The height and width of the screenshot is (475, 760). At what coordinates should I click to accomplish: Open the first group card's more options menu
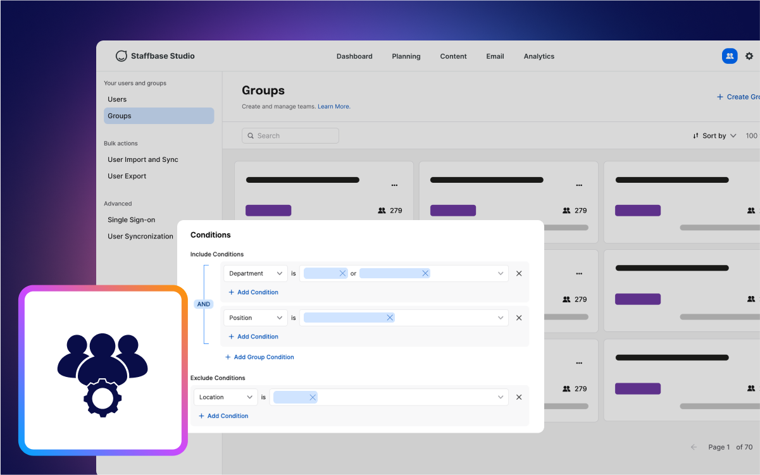tap(394, 185)
